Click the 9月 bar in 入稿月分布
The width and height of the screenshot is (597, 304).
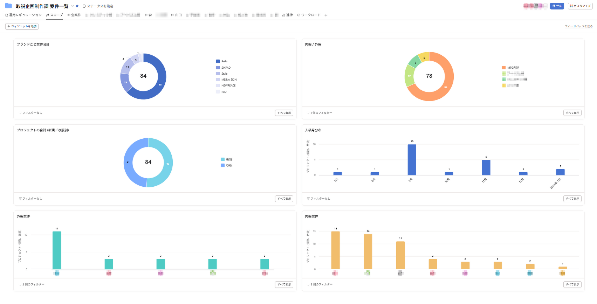point(412,160)
